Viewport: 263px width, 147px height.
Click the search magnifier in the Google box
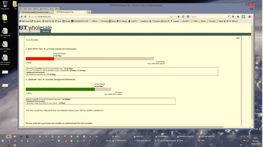coord(228,17)
